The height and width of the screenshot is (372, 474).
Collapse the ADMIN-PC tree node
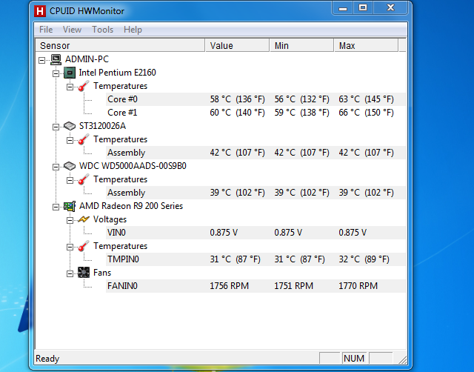pyautogui.click(x=42, y=59)
